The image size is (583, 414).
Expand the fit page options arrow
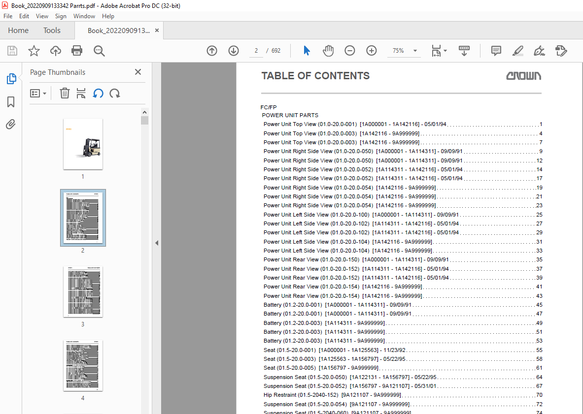click(446, 51)
